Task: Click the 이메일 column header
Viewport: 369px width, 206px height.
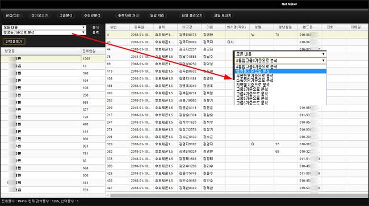Action: (x=357, y=27)
